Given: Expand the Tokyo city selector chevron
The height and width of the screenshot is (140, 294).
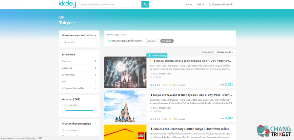Looking at the screenshot, I should point(75,23).
